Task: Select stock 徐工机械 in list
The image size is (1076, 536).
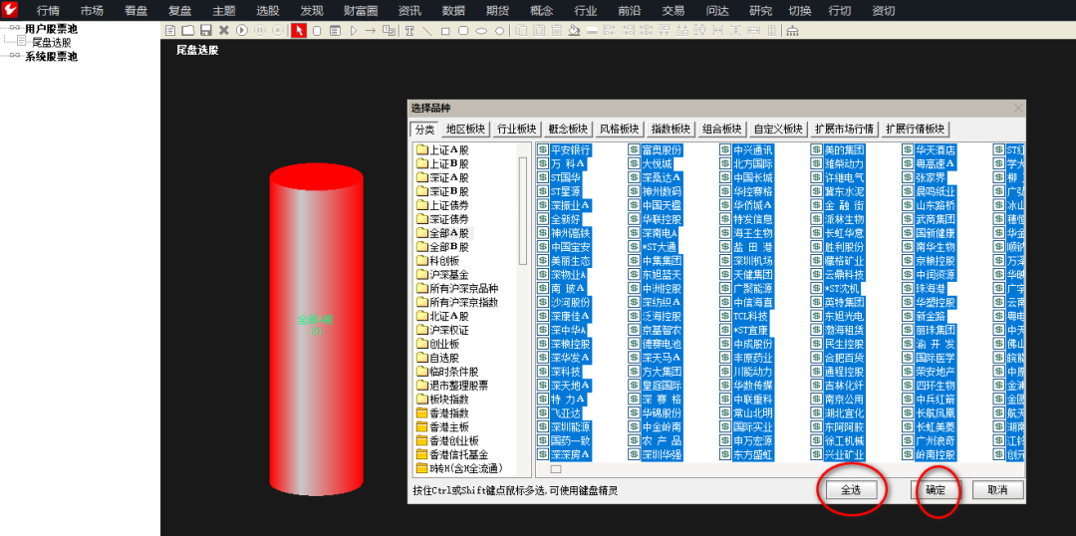Action: click(844, 440)
